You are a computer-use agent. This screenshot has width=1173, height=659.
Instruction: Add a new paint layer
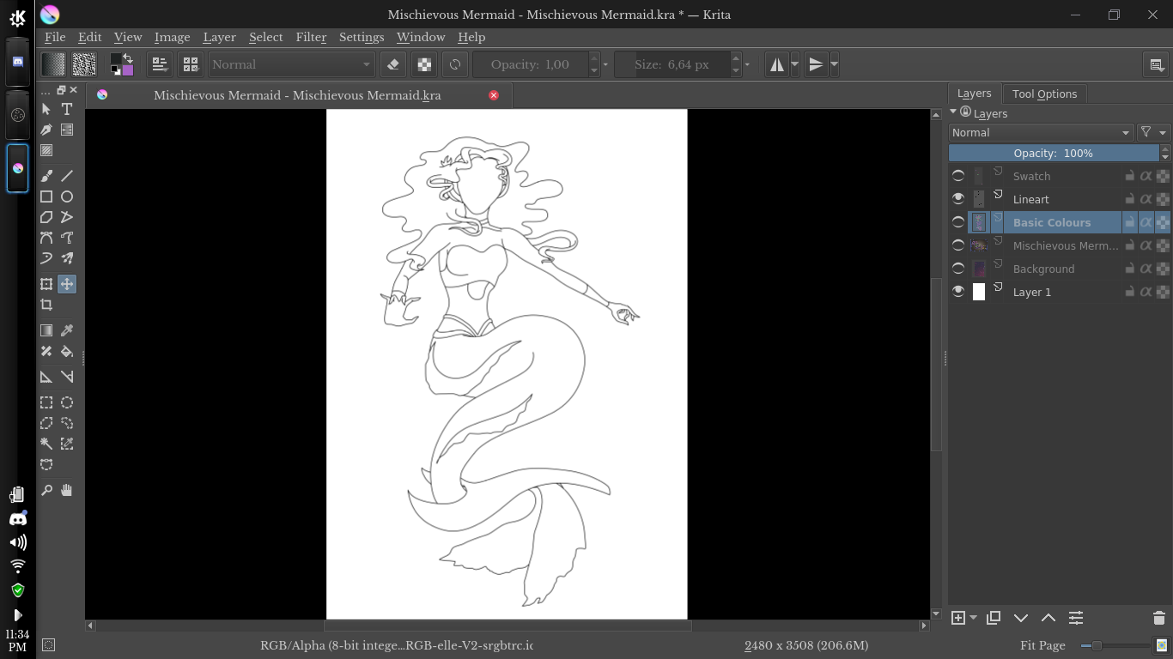958,617
